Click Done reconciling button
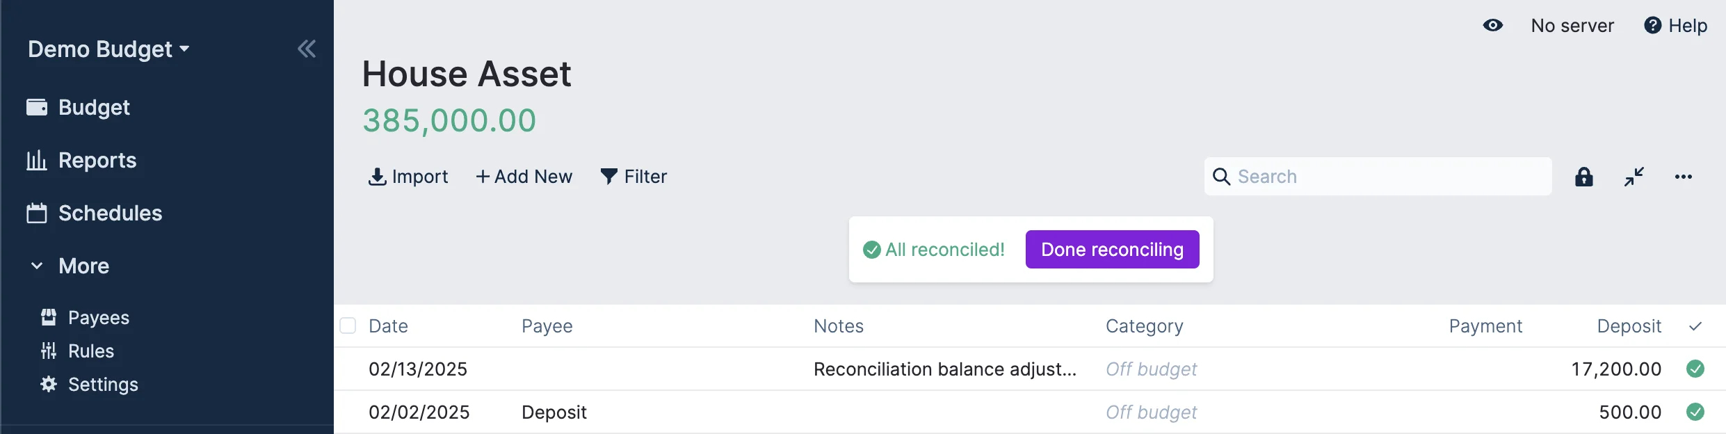 [1112, 249]
